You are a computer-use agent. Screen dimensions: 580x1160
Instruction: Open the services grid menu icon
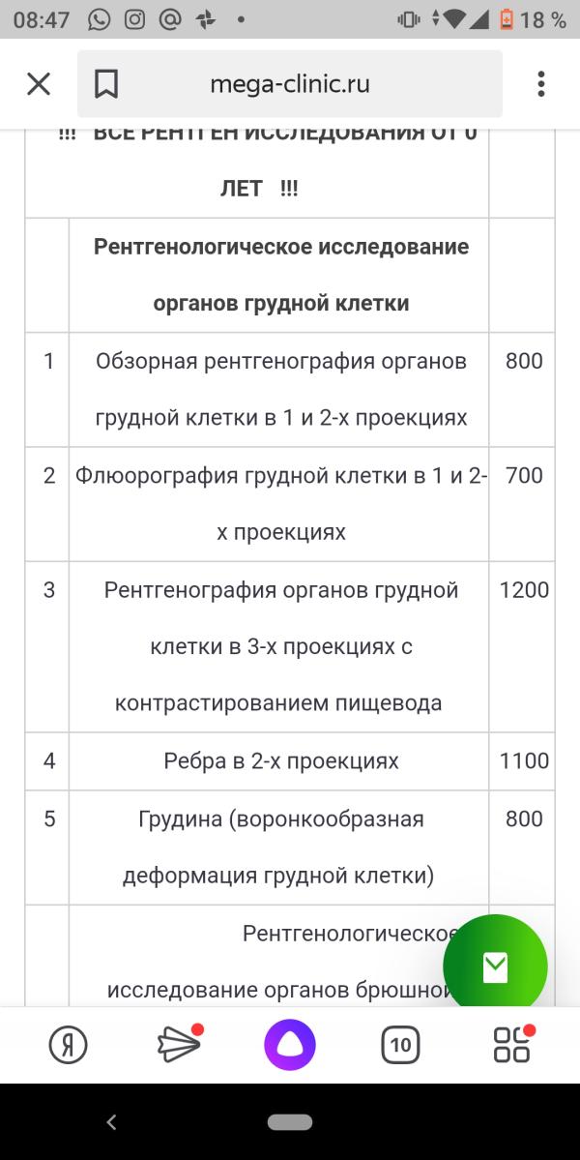pyautogui.click(x=512, y=1044)
